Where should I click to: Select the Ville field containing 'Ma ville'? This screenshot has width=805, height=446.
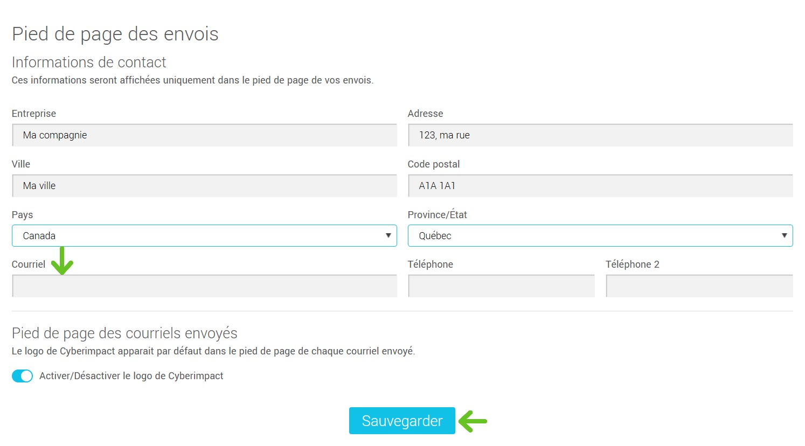[204, 186]
